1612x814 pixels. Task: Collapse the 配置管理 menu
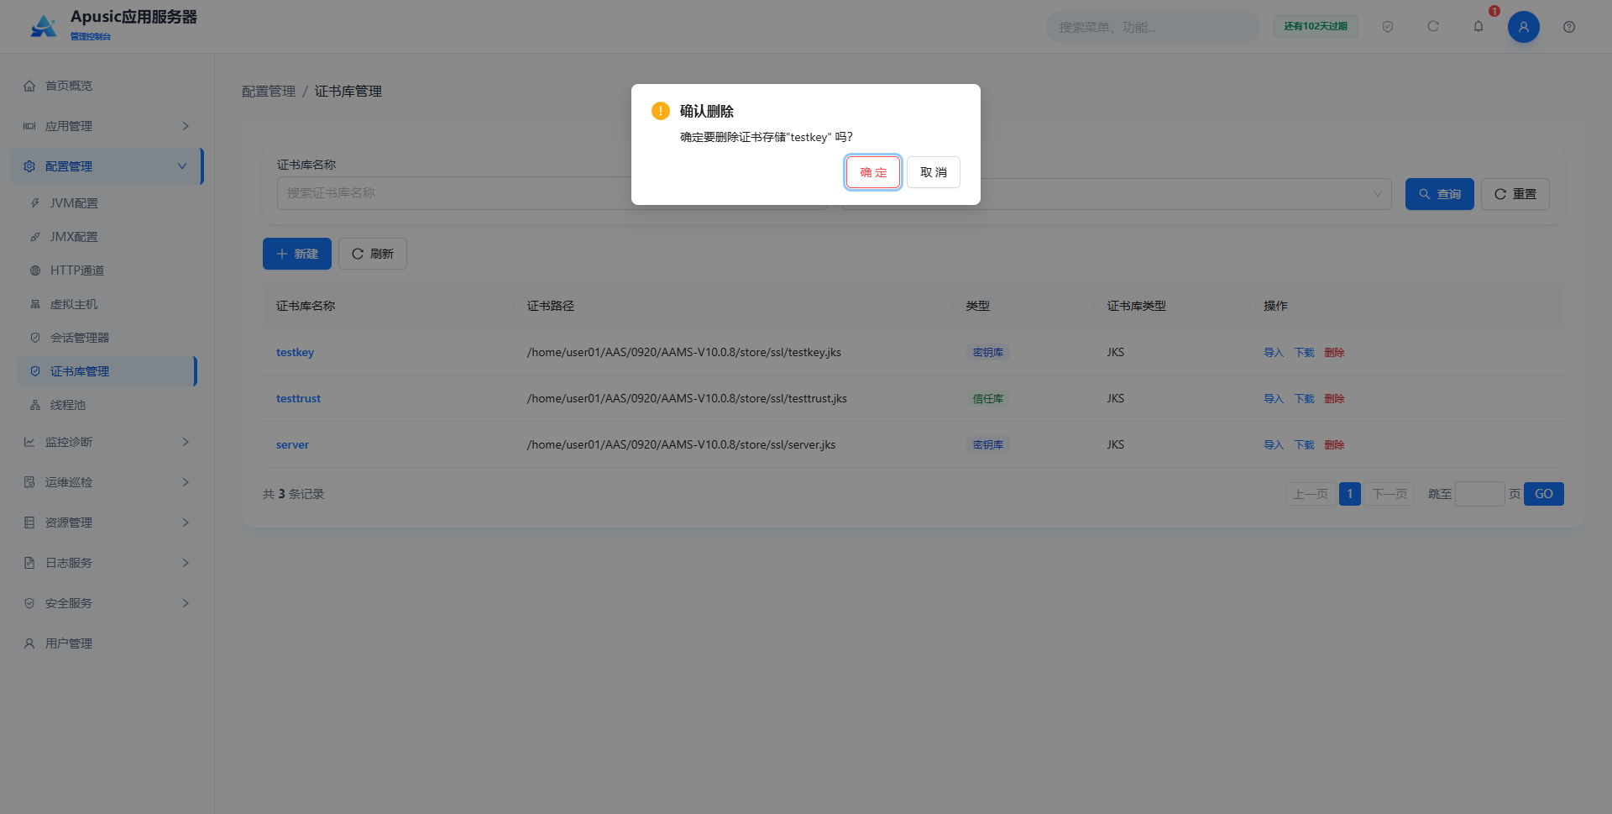[107, 166]
